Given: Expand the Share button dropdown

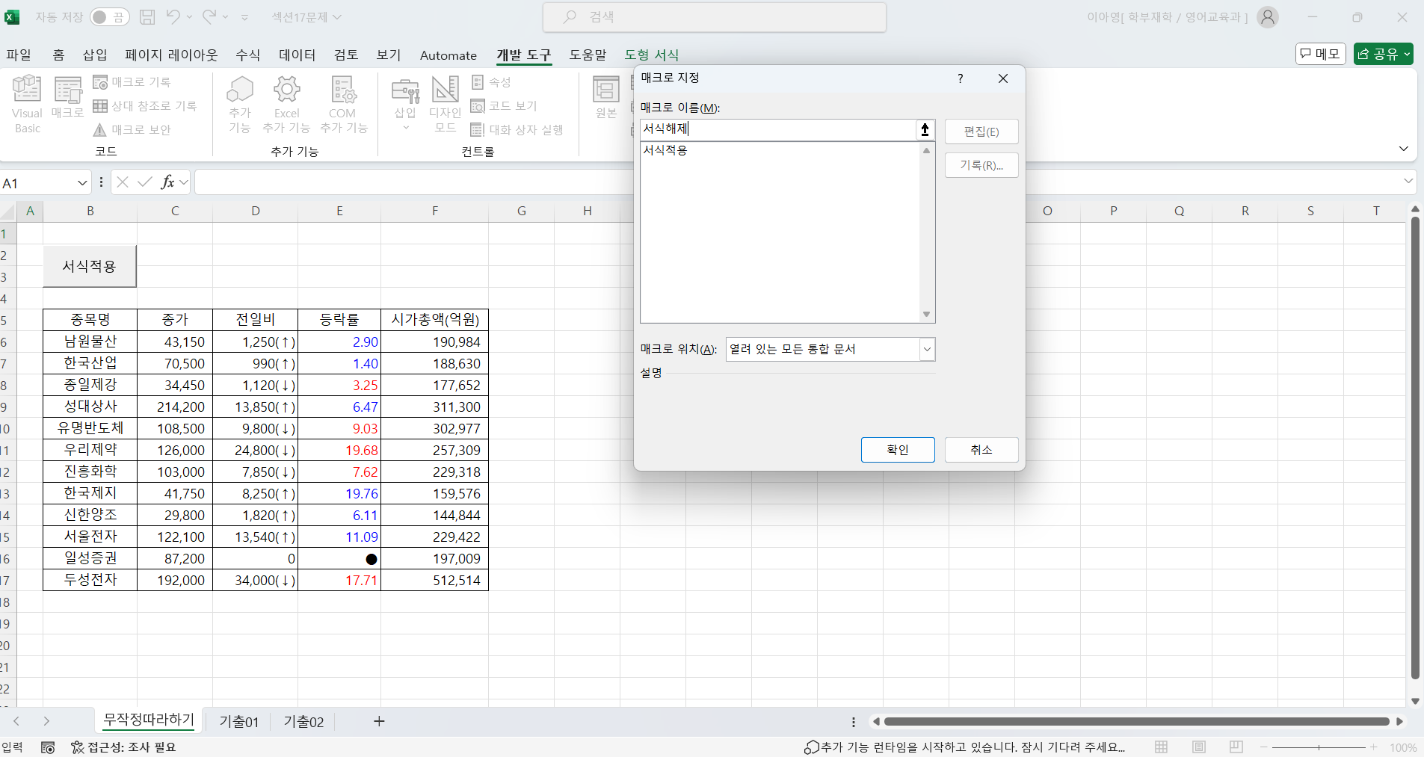Looking at the screenshot, I should [x=1407, y=54].
